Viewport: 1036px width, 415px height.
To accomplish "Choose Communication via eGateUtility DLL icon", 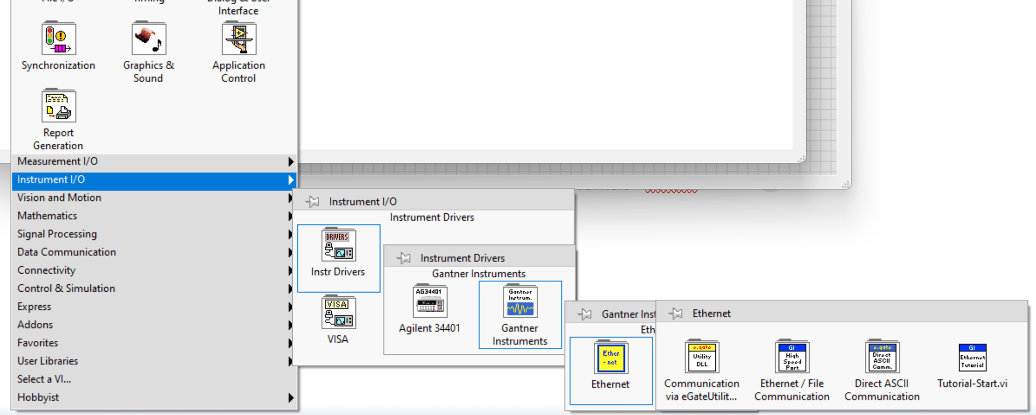I will point(701,357).
